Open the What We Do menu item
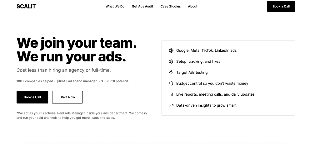The height and width of the screenshot is (144, 320). tap(115, 6)
